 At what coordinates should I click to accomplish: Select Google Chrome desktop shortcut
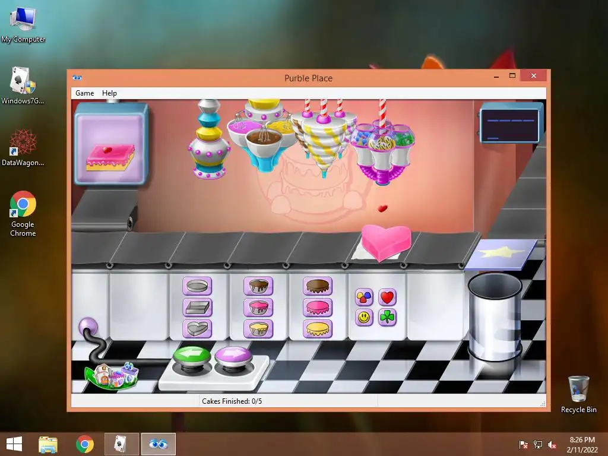(23, 213)
